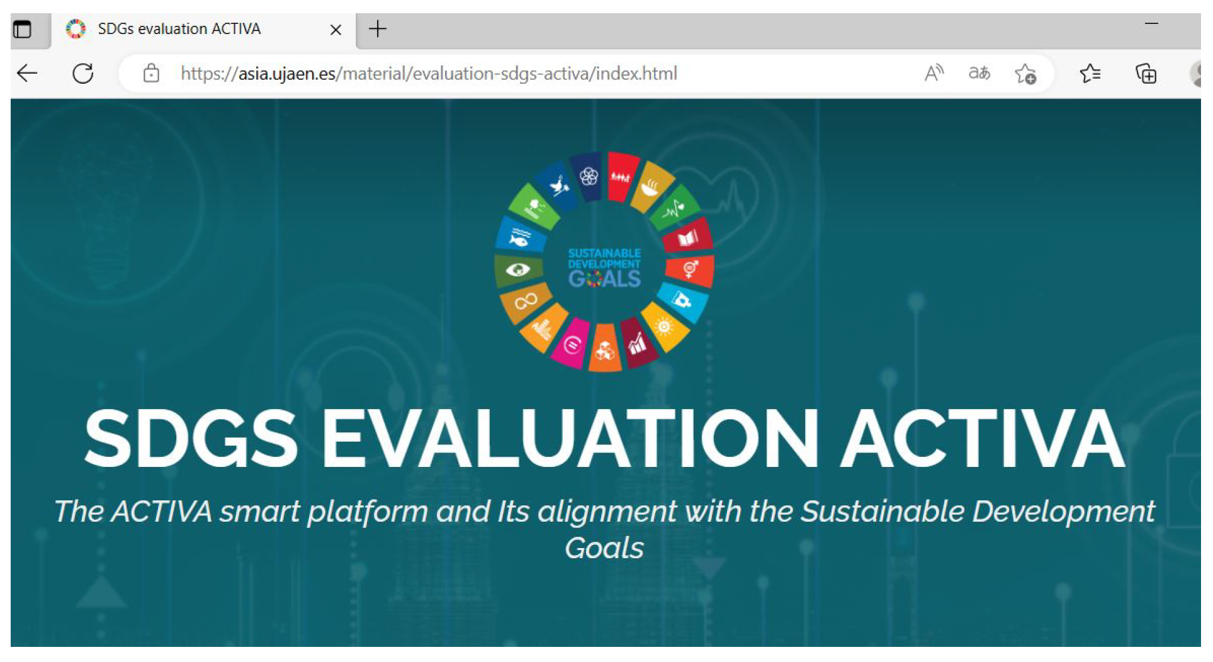Click the Sustainable Development Goals wheel logo

pyautogui.click(x=604, y=262)
